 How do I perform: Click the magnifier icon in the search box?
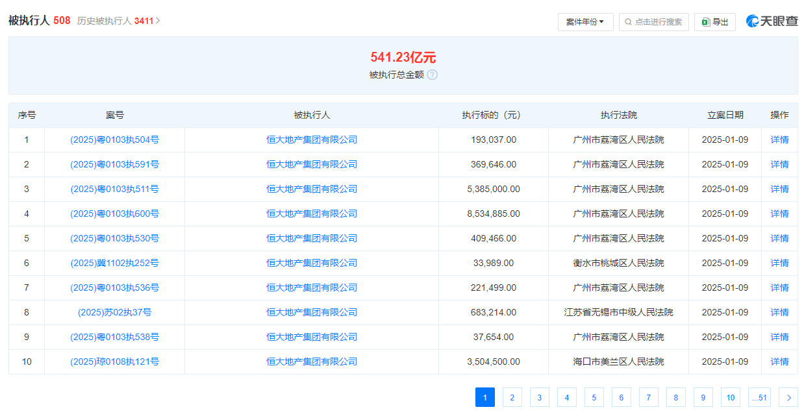(628, 22)
